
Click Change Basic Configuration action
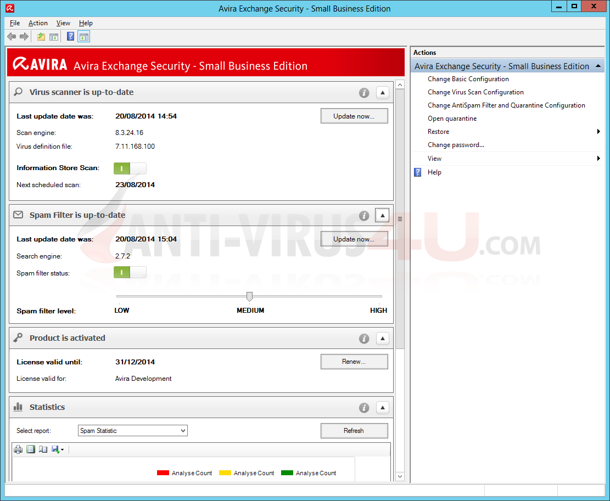click(468, 79)
